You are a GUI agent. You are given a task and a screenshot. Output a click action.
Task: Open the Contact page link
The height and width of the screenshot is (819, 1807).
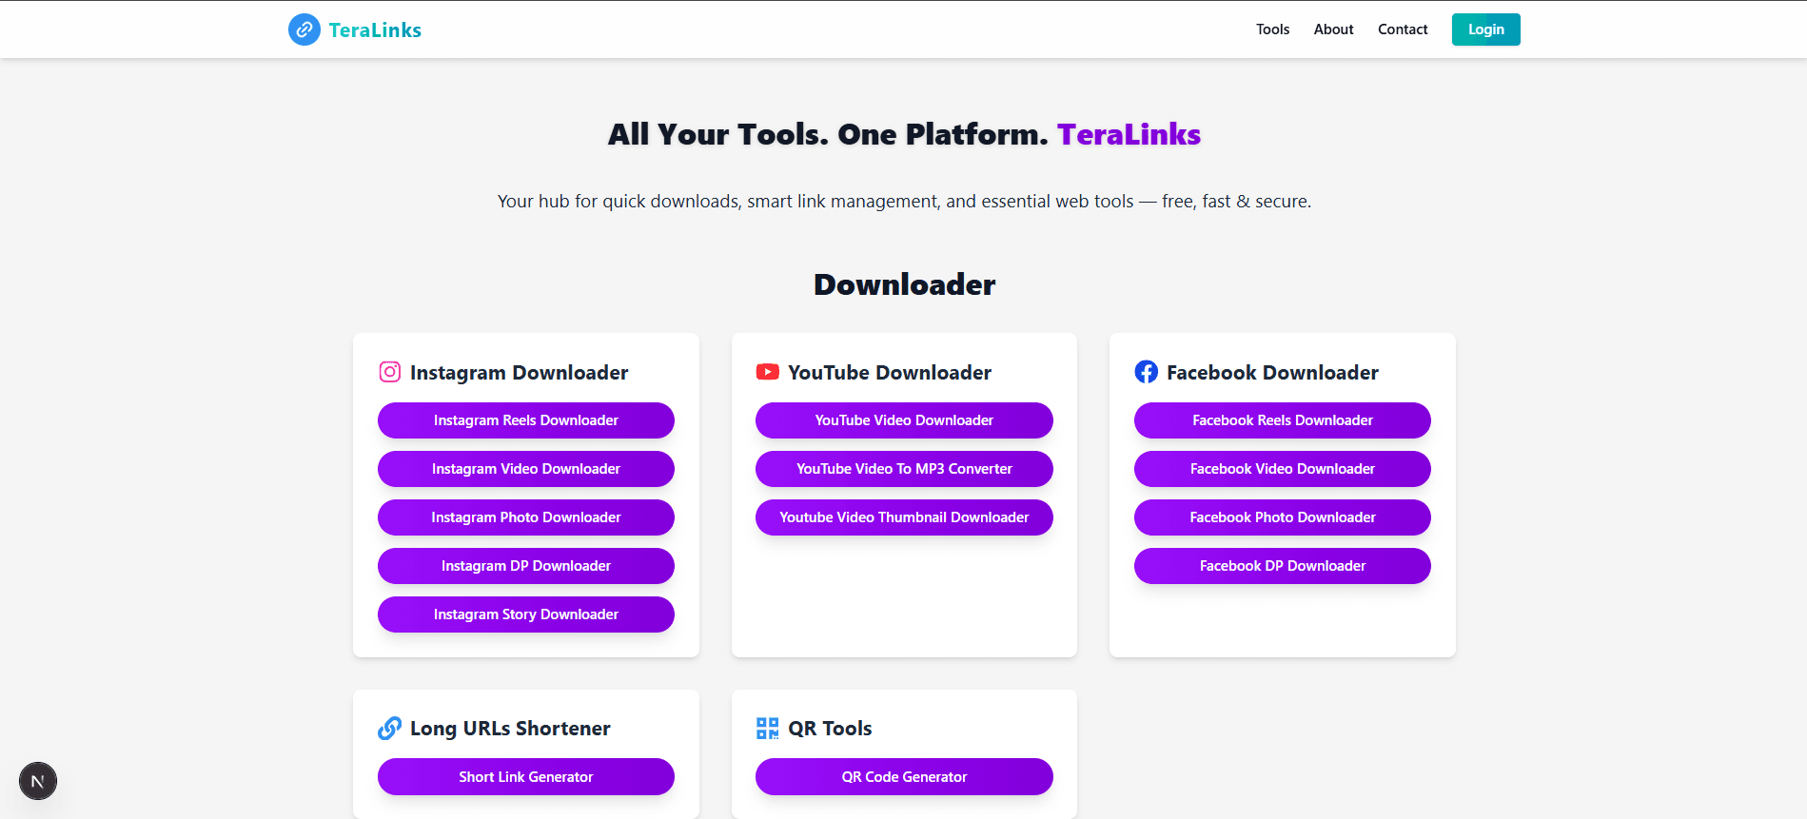tap(1403, 29)
